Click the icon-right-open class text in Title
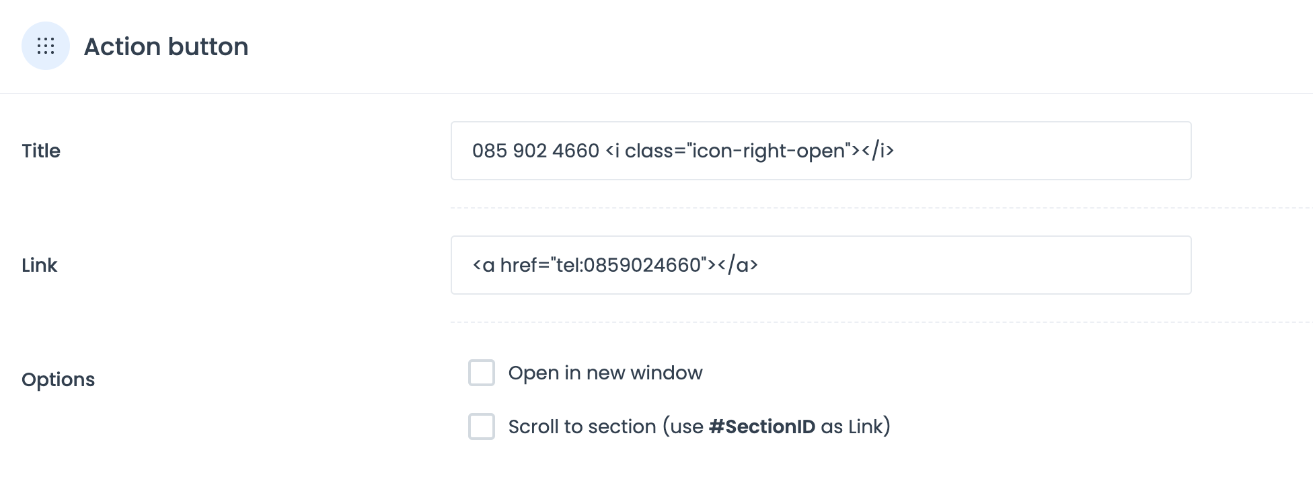 point(768,151)
